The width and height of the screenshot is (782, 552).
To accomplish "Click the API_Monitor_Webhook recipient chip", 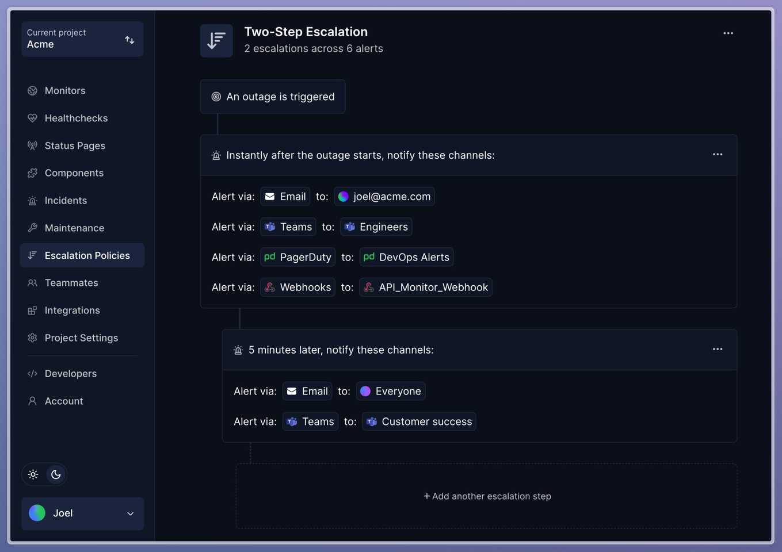I will tap(426, 287).
